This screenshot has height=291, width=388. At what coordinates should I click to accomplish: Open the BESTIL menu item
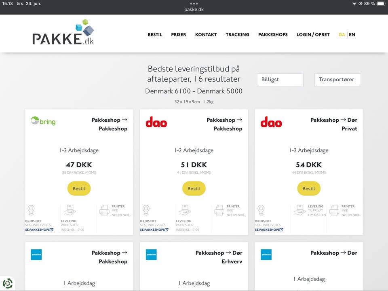(x=155, y=35)
